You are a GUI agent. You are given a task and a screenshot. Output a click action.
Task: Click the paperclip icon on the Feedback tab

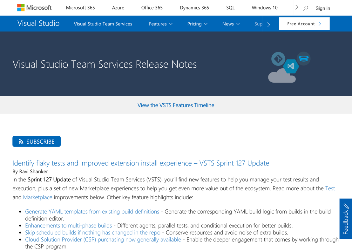[346, 207]
